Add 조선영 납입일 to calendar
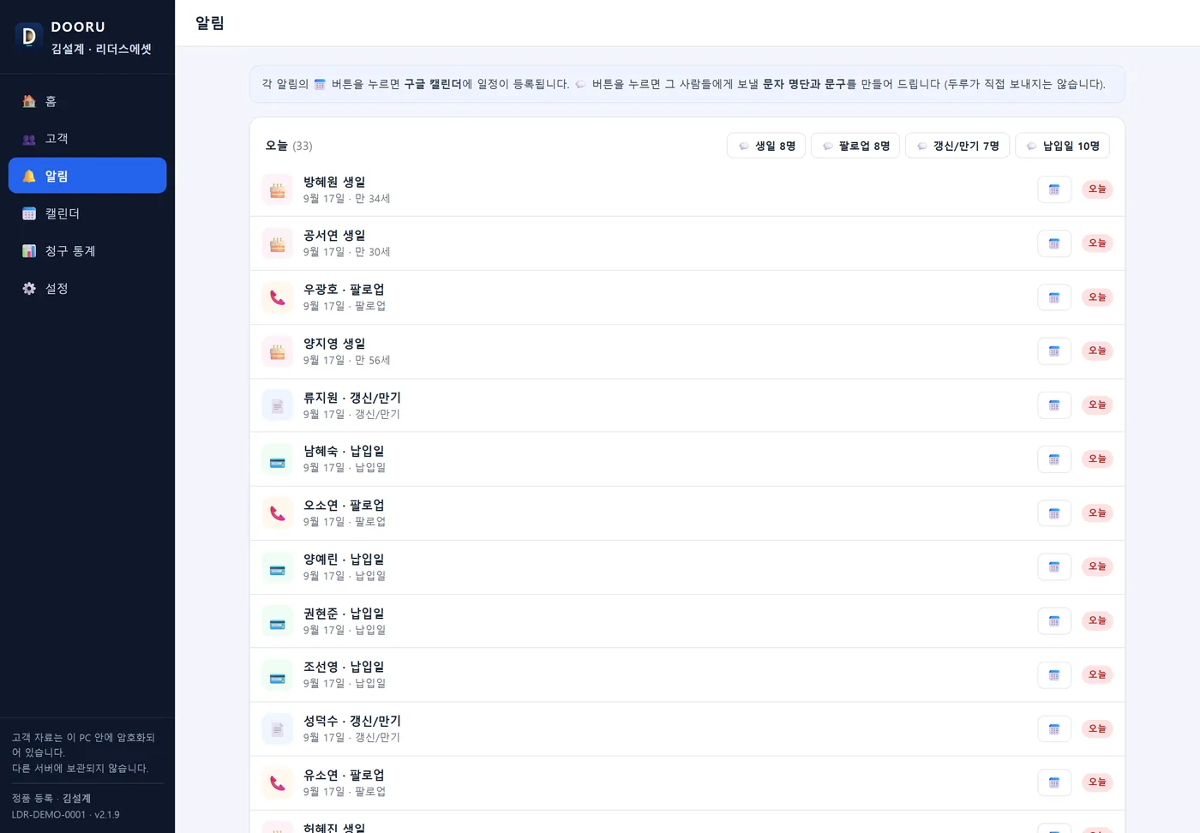This screenshot has height=833, width=1200. [1054, 675]
